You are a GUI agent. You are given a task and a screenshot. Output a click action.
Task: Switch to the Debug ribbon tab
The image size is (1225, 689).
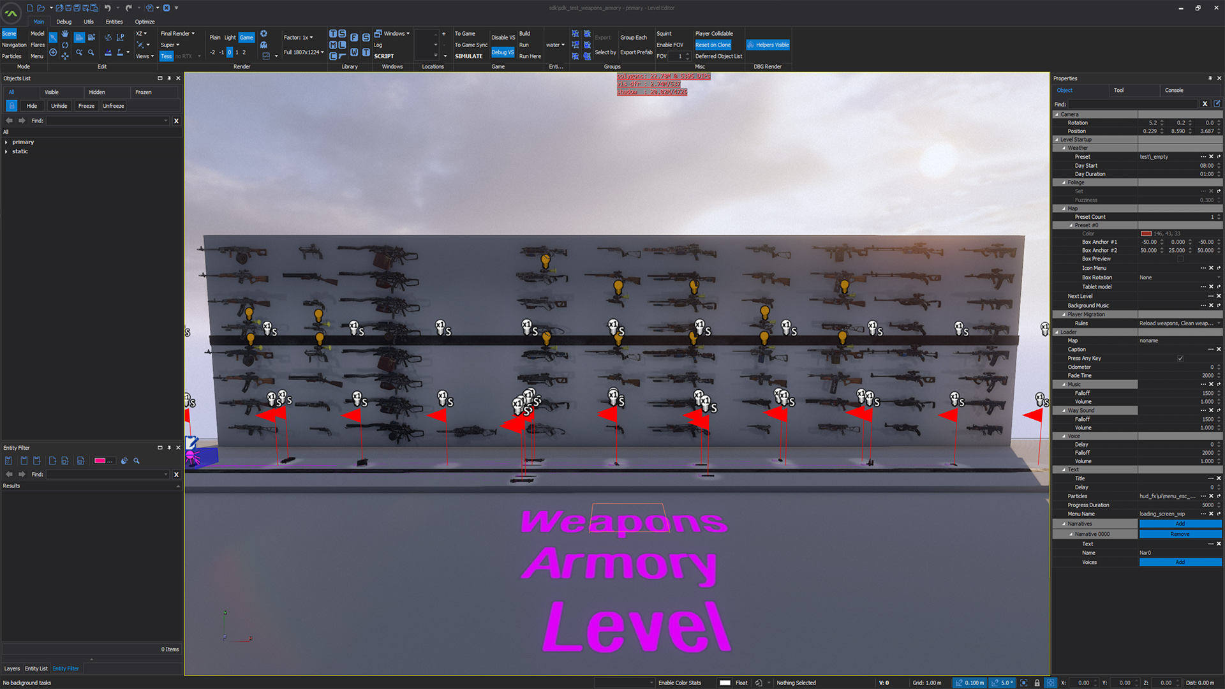(x=64, y=22)
